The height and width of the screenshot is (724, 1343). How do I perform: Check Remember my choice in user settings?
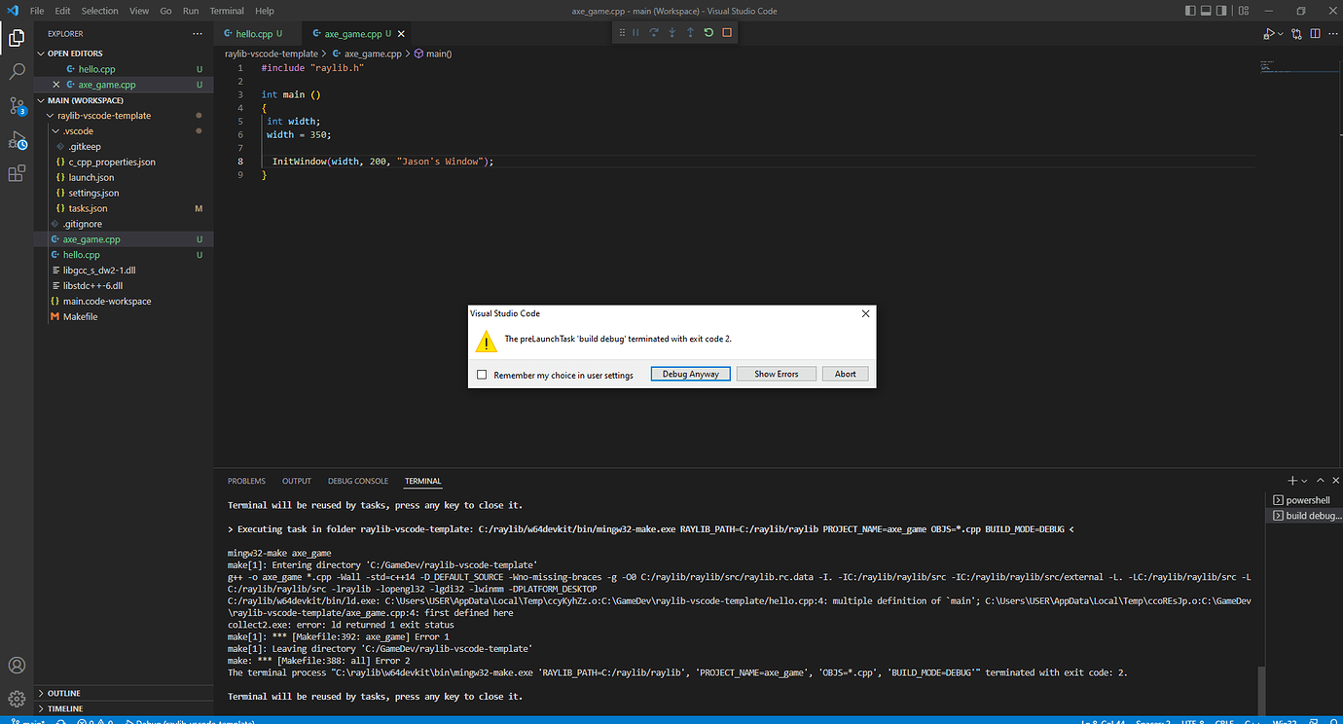[x=482, y=374]
